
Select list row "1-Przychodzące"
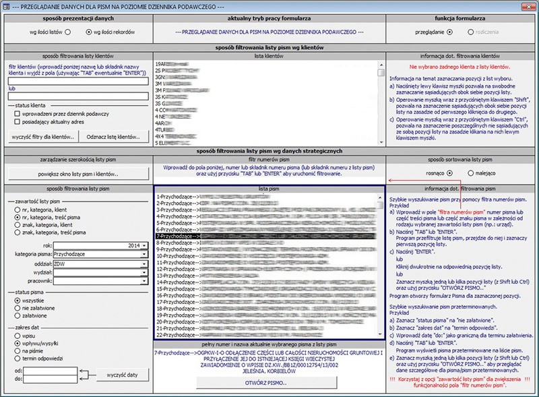(x=266, y=197)
